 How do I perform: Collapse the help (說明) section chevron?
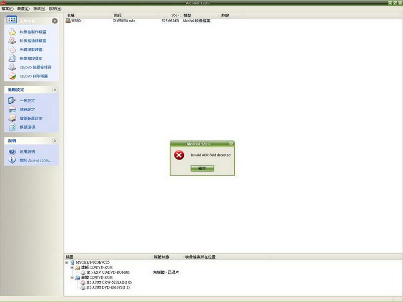54,141
